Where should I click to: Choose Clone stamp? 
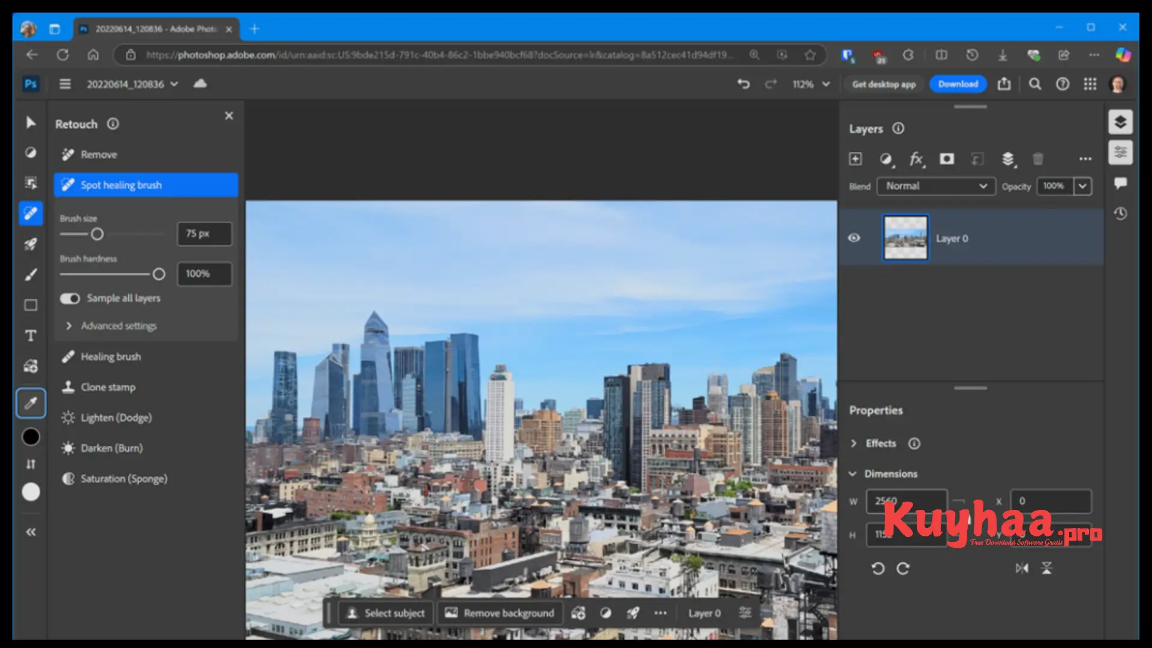tap(146, 387)
